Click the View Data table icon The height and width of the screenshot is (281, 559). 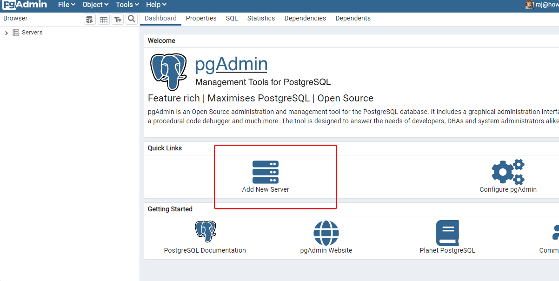104,19
